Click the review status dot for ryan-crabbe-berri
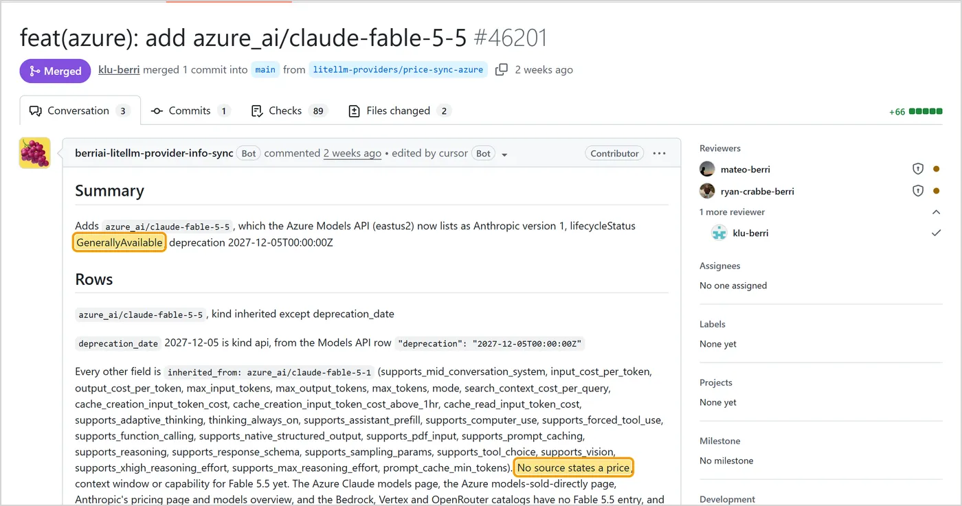The height and width of the screenshot is (506, 962). (x=936, y=191)
